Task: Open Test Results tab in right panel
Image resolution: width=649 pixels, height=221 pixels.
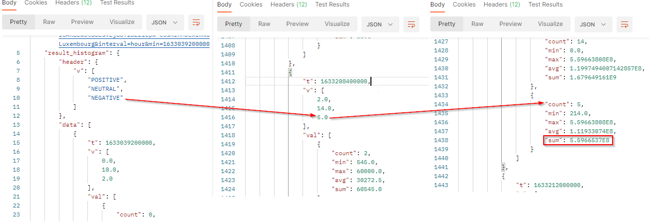Action: 545,4
